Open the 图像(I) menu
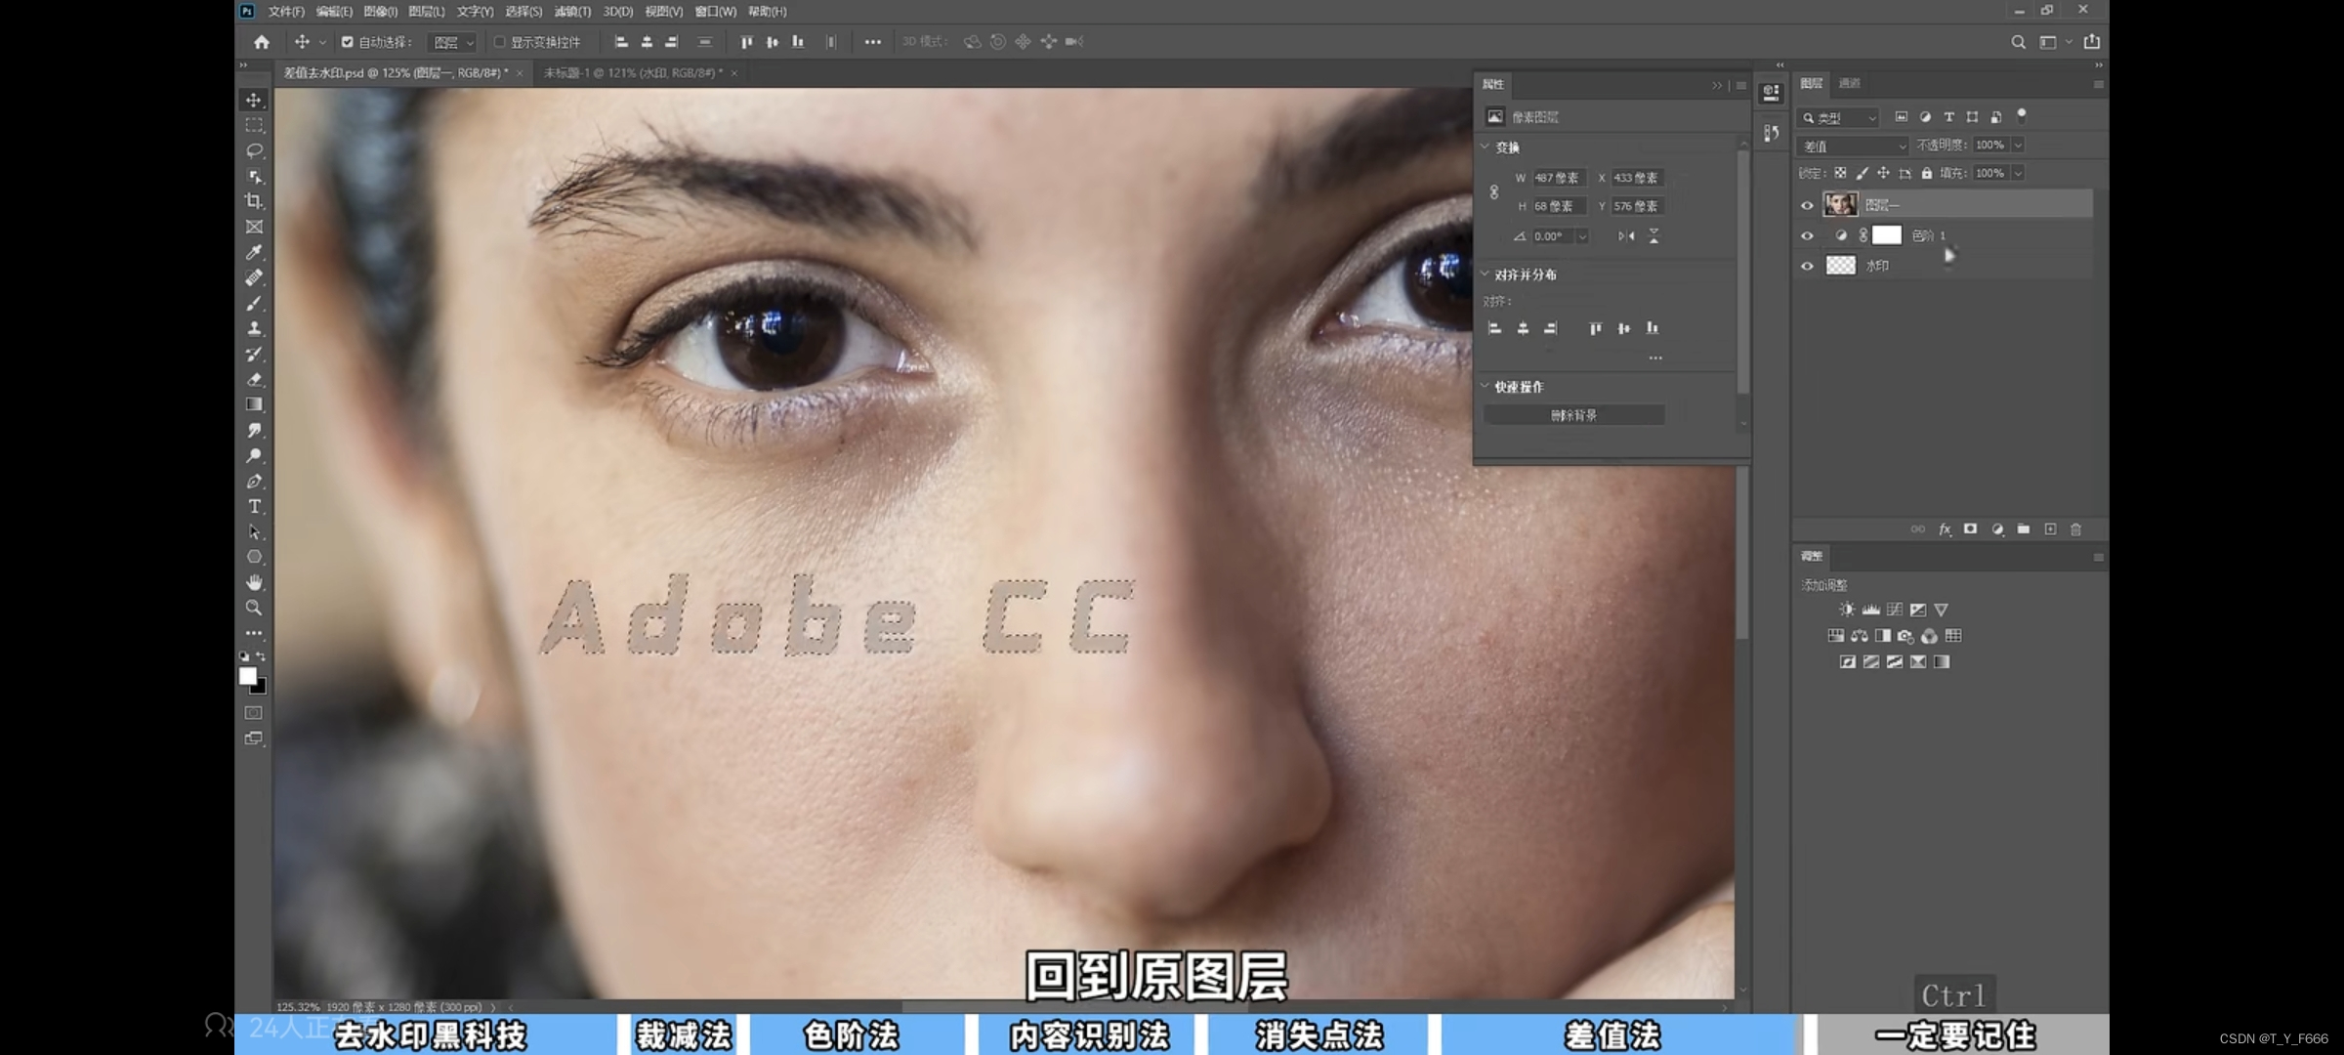The width and height of the screenshot is (2344, 1055). pyautogui.click(x=380, y=12)
